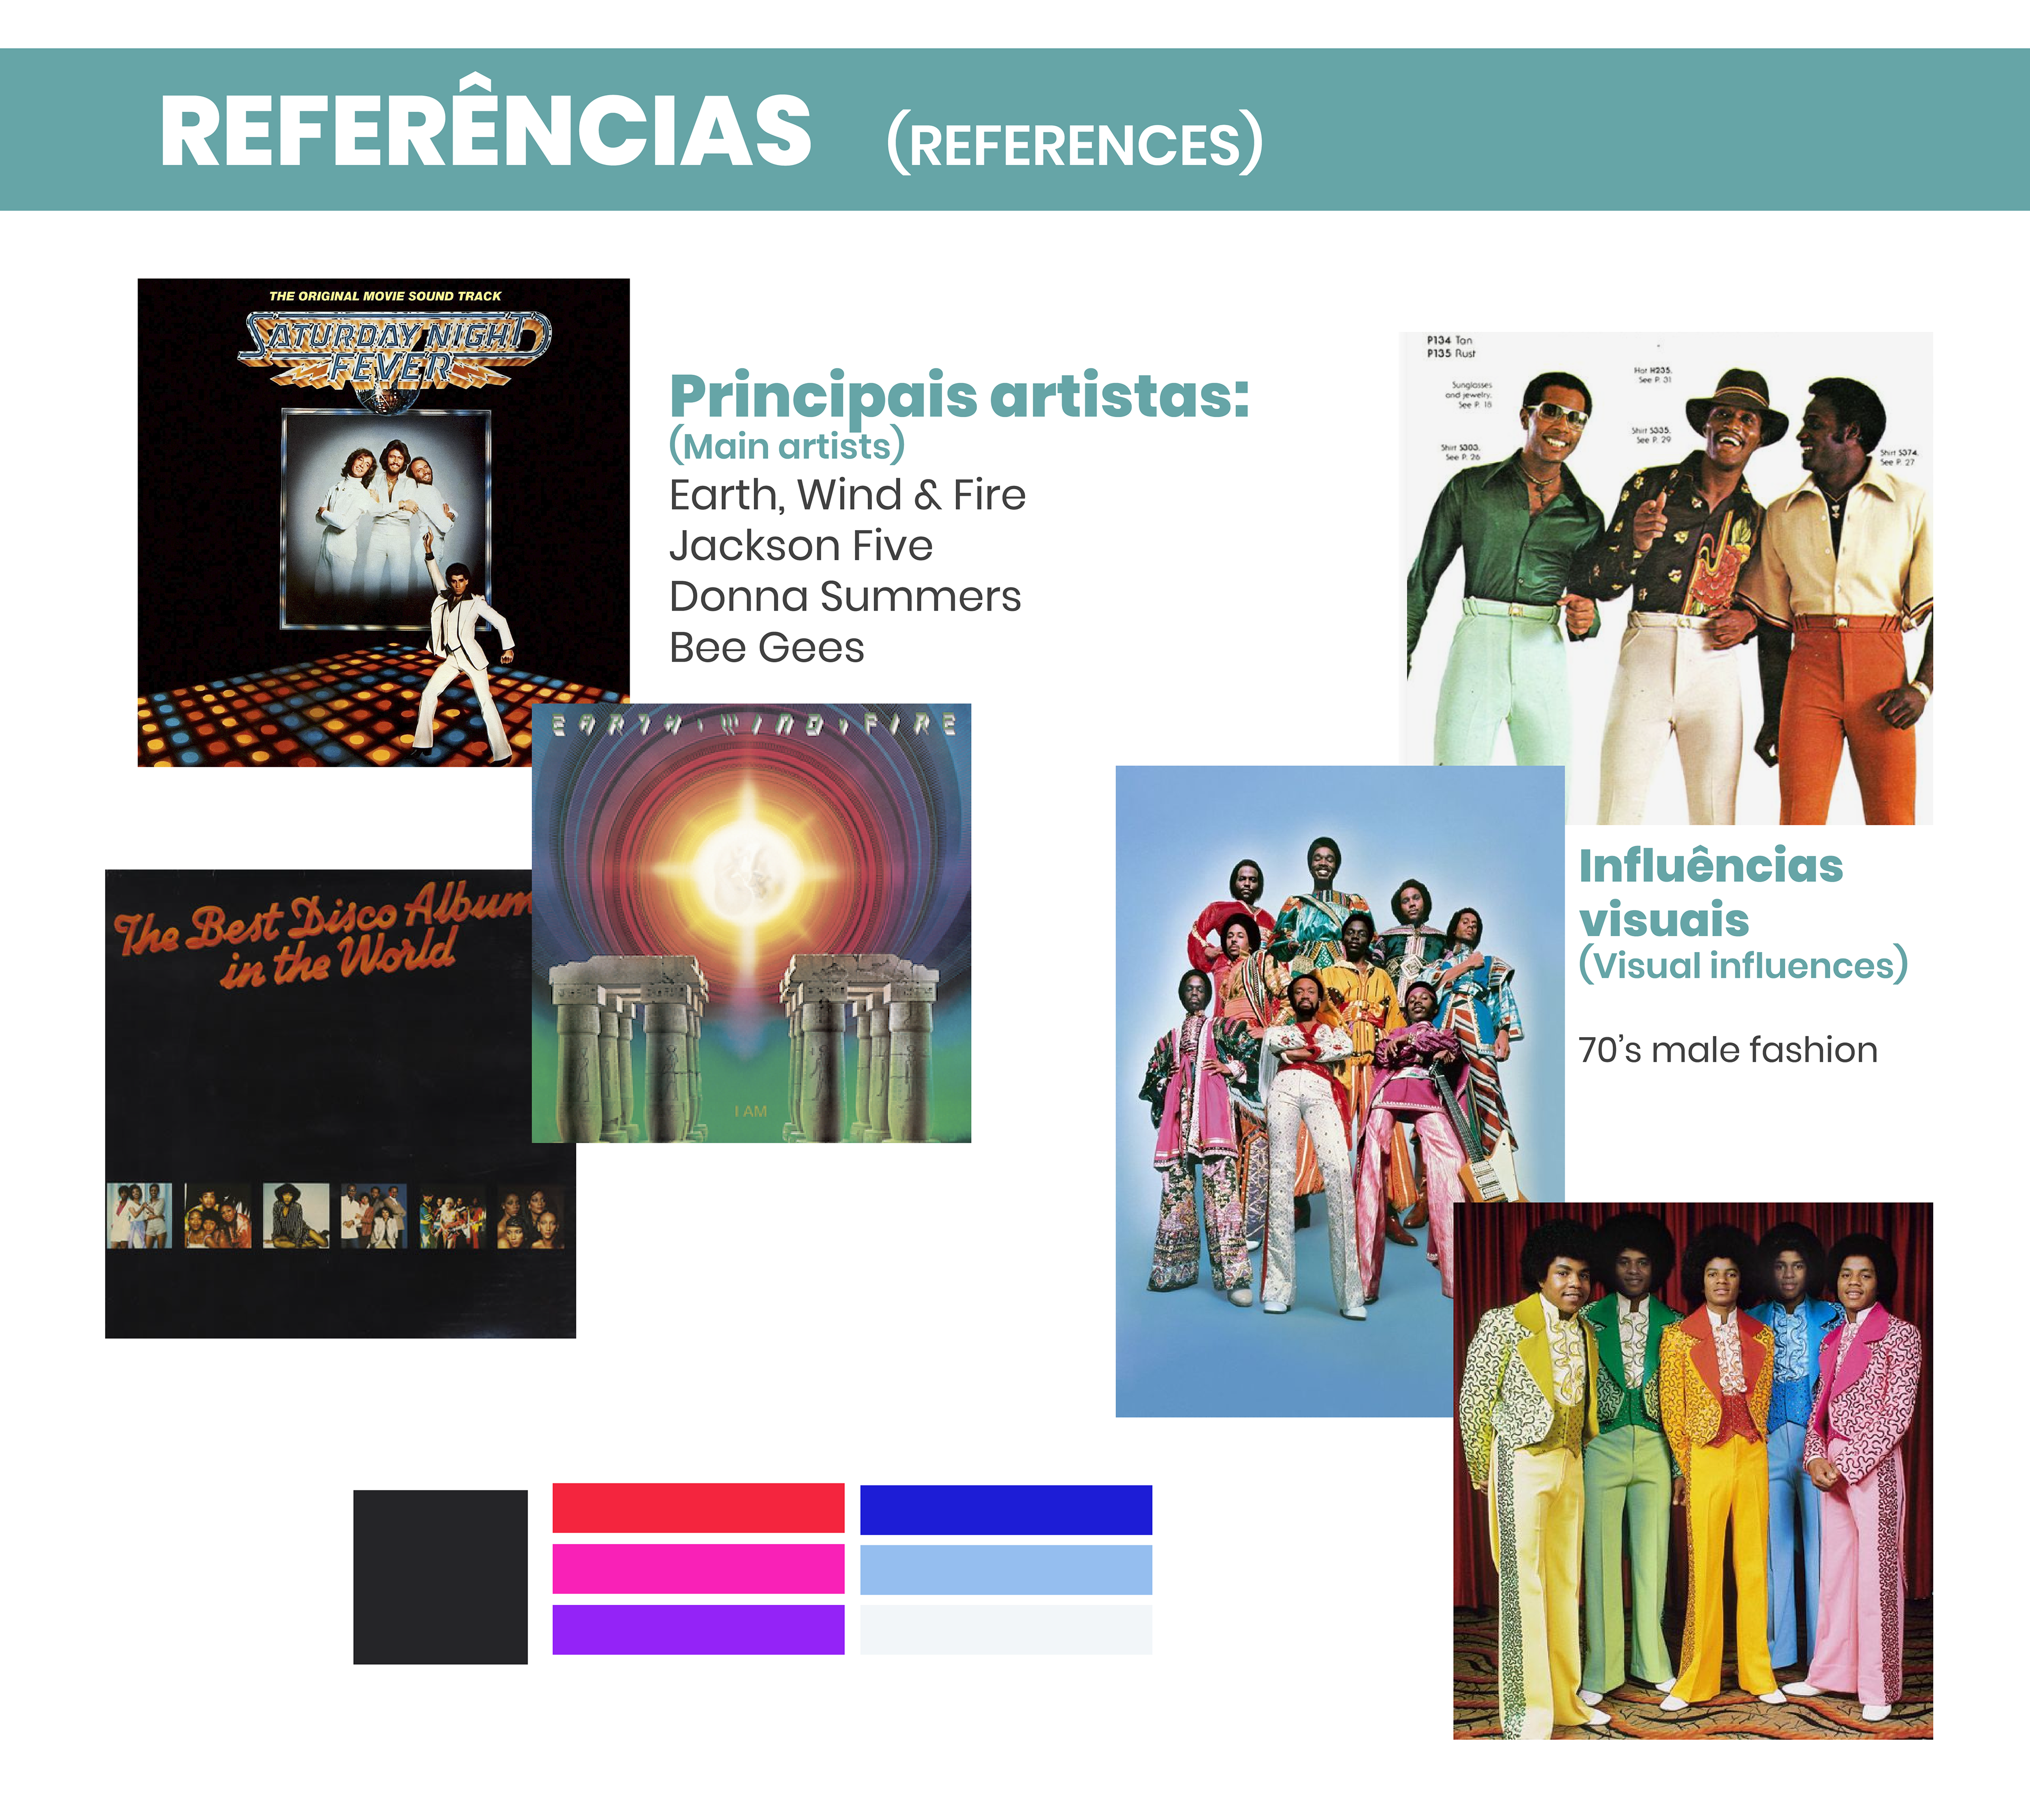The width and height of the screenshot is (2030, 1820).
Task: Click the Bee Gees list entry
Action: tap(767, 648)
